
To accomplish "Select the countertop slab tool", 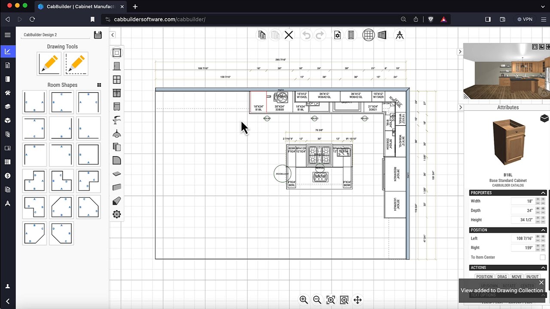I will [116, 174].
